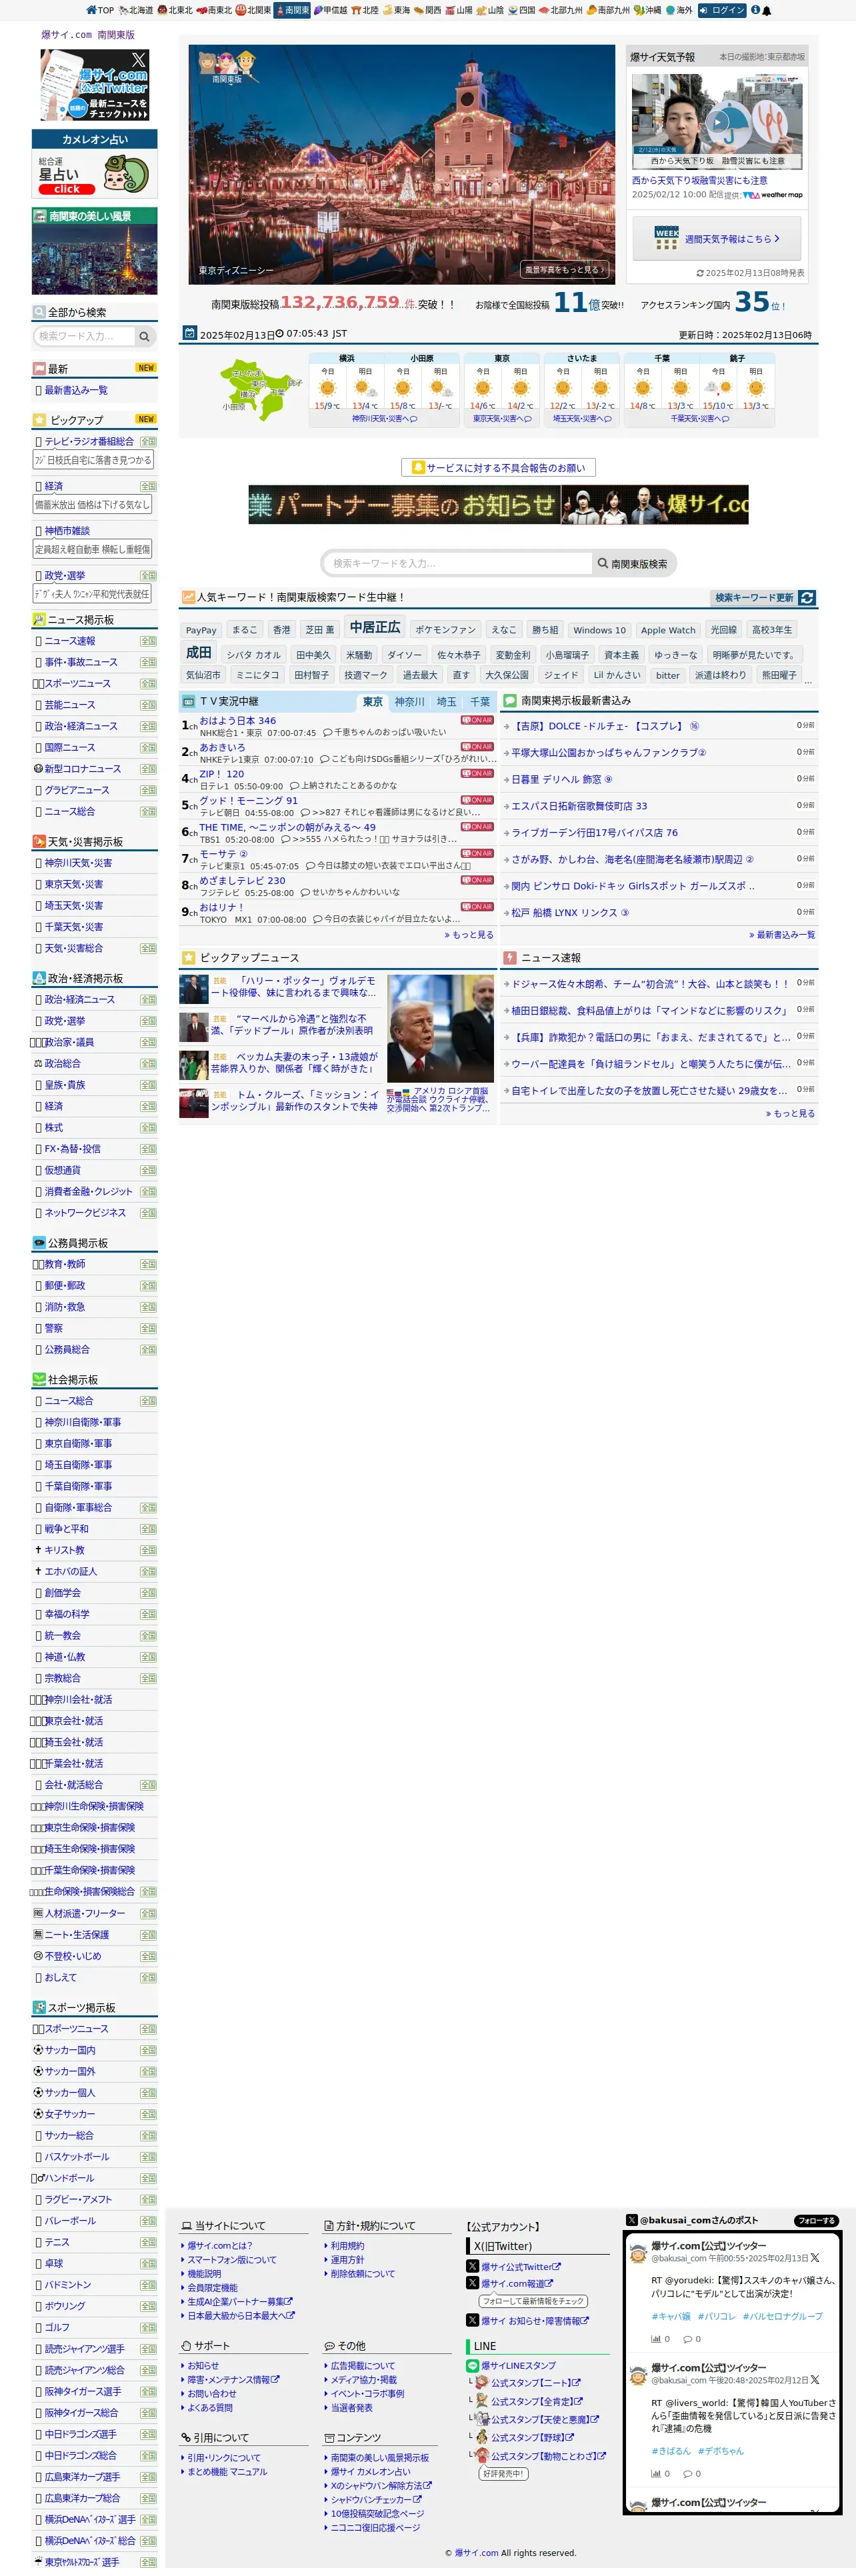Select the 東京 TV live tab
Viewport: 856px width, 2568px height.
(373, 702)
